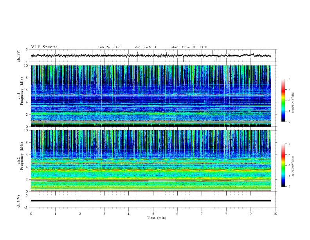Click the "ch.1(V)" waveform axis label
Screen dimensions: 310x240
19,56
